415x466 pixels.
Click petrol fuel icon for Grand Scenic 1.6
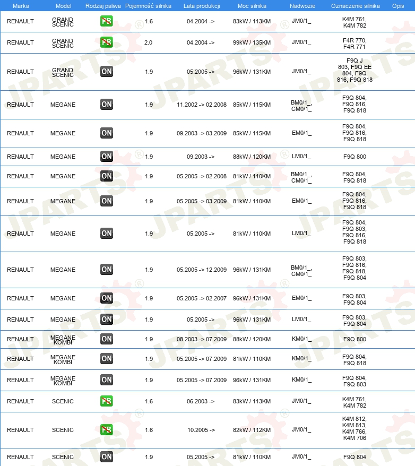point(106,21)
